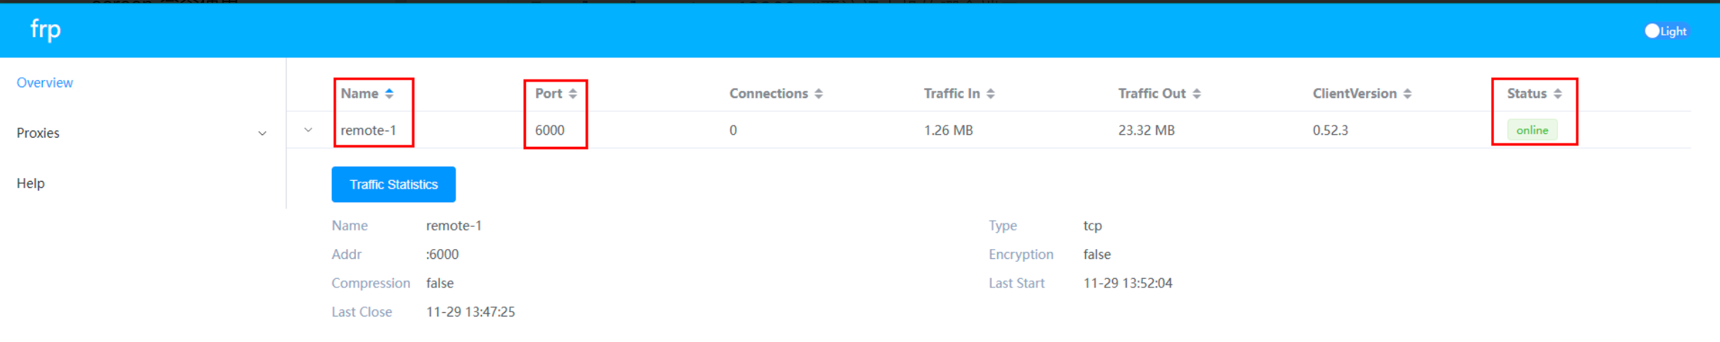Sort by Connections column sort icon
The height and width of the screenshot is (342, 1720).
[819, 94]
